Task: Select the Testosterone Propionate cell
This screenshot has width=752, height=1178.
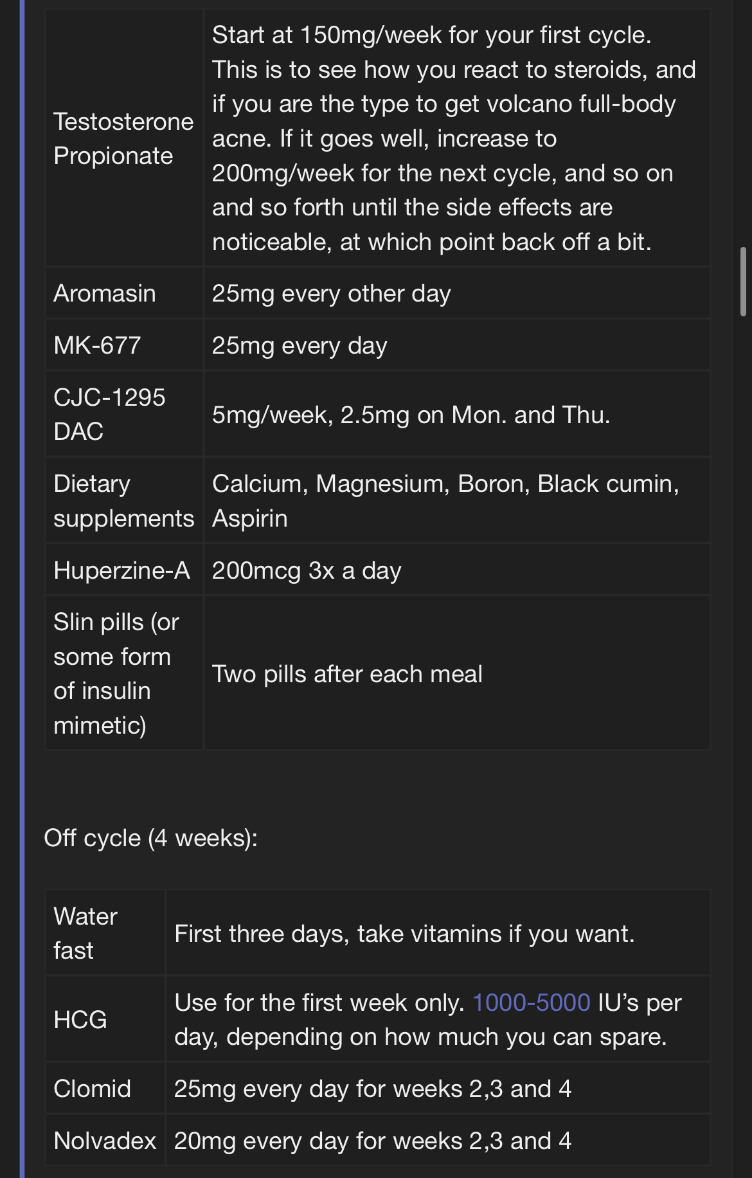Action: [124, 138]
